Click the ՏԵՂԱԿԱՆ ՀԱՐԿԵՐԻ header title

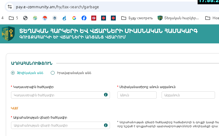click(x=108, y=31)
